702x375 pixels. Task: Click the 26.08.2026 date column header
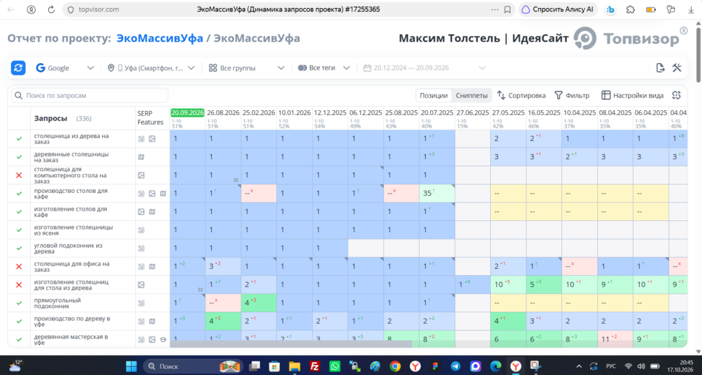point(223,113)
